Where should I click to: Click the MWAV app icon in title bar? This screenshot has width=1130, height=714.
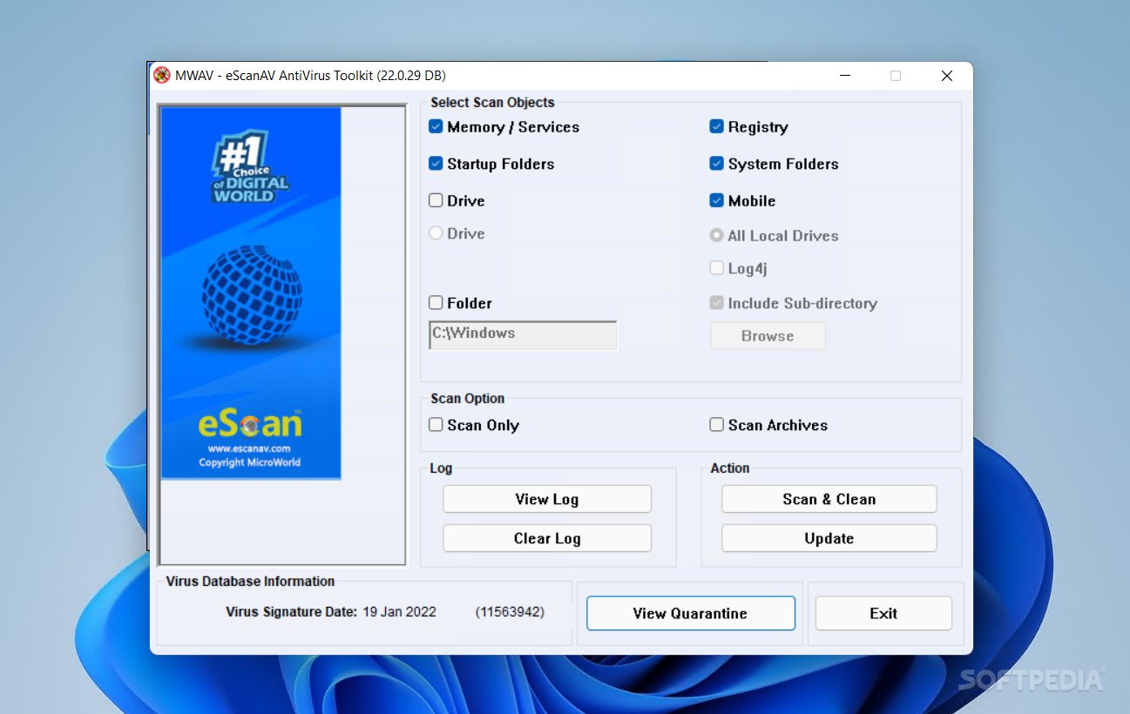tap(162, 75)
